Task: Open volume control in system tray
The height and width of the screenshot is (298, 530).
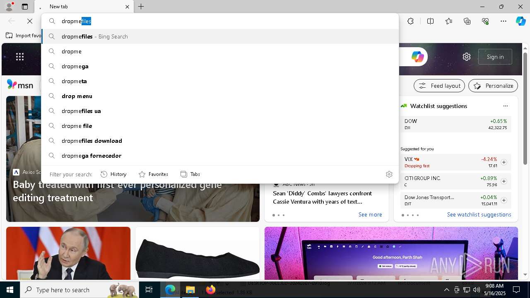Action: click(477, 290)
